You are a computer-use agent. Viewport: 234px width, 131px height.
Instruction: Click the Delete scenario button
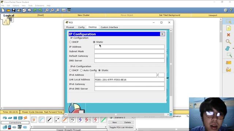(128, 122)
